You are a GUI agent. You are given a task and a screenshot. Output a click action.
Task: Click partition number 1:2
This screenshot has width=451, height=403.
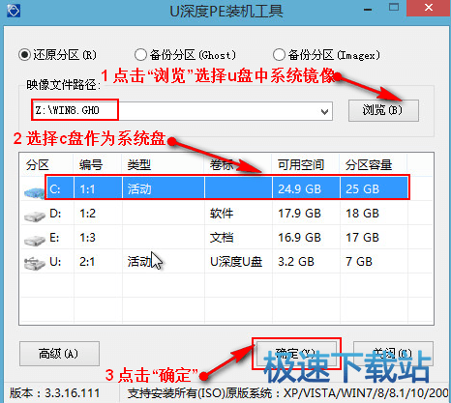click(x=87, y=214)
